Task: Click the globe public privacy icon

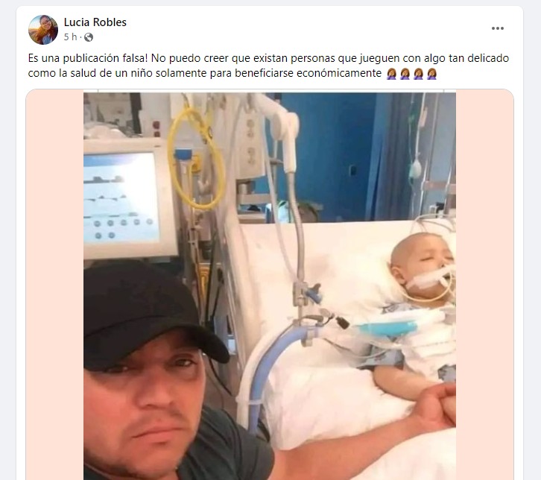Action: [x=89, y=37]
